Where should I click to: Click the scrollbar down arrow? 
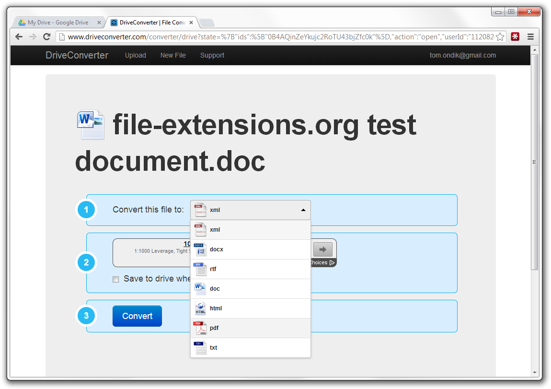[x=535, y=373]
